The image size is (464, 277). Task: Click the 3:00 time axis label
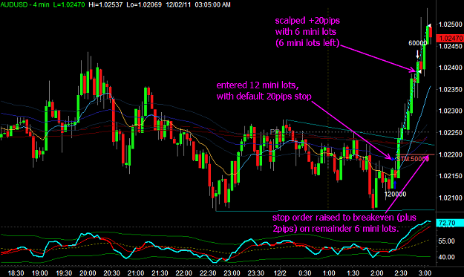(x=425, y=273)
